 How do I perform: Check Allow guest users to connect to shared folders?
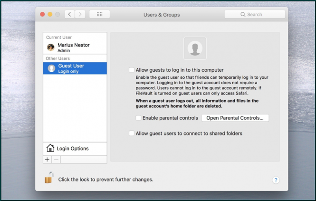click(x=132, y=133)
